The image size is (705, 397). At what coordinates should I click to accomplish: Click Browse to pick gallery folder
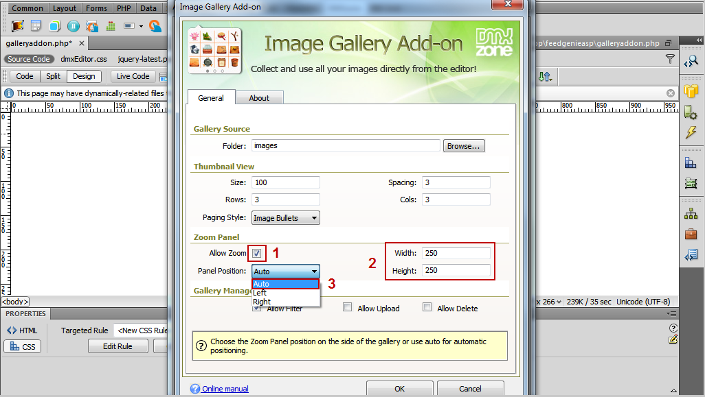[464, 146]
